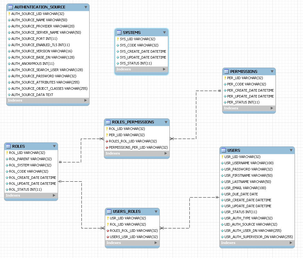Screen dimensions: 303x258
Task: Click the PERMISSIONS table icon
Action: [226, 71]
